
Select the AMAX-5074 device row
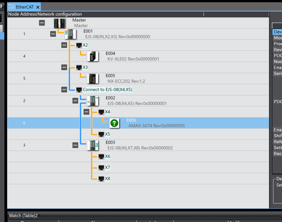156,126
